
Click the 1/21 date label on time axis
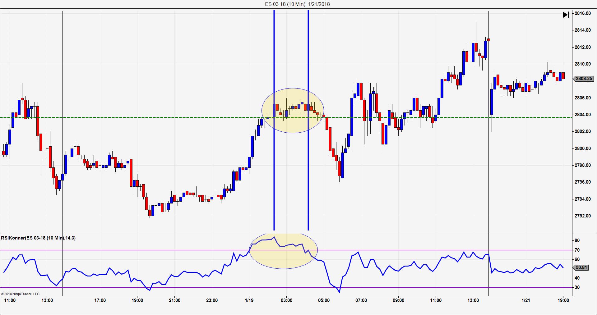coord(526,300)
